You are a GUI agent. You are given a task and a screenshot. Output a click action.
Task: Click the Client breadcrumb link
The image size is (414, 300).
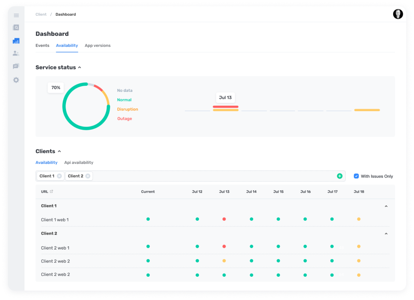[41, 14]
